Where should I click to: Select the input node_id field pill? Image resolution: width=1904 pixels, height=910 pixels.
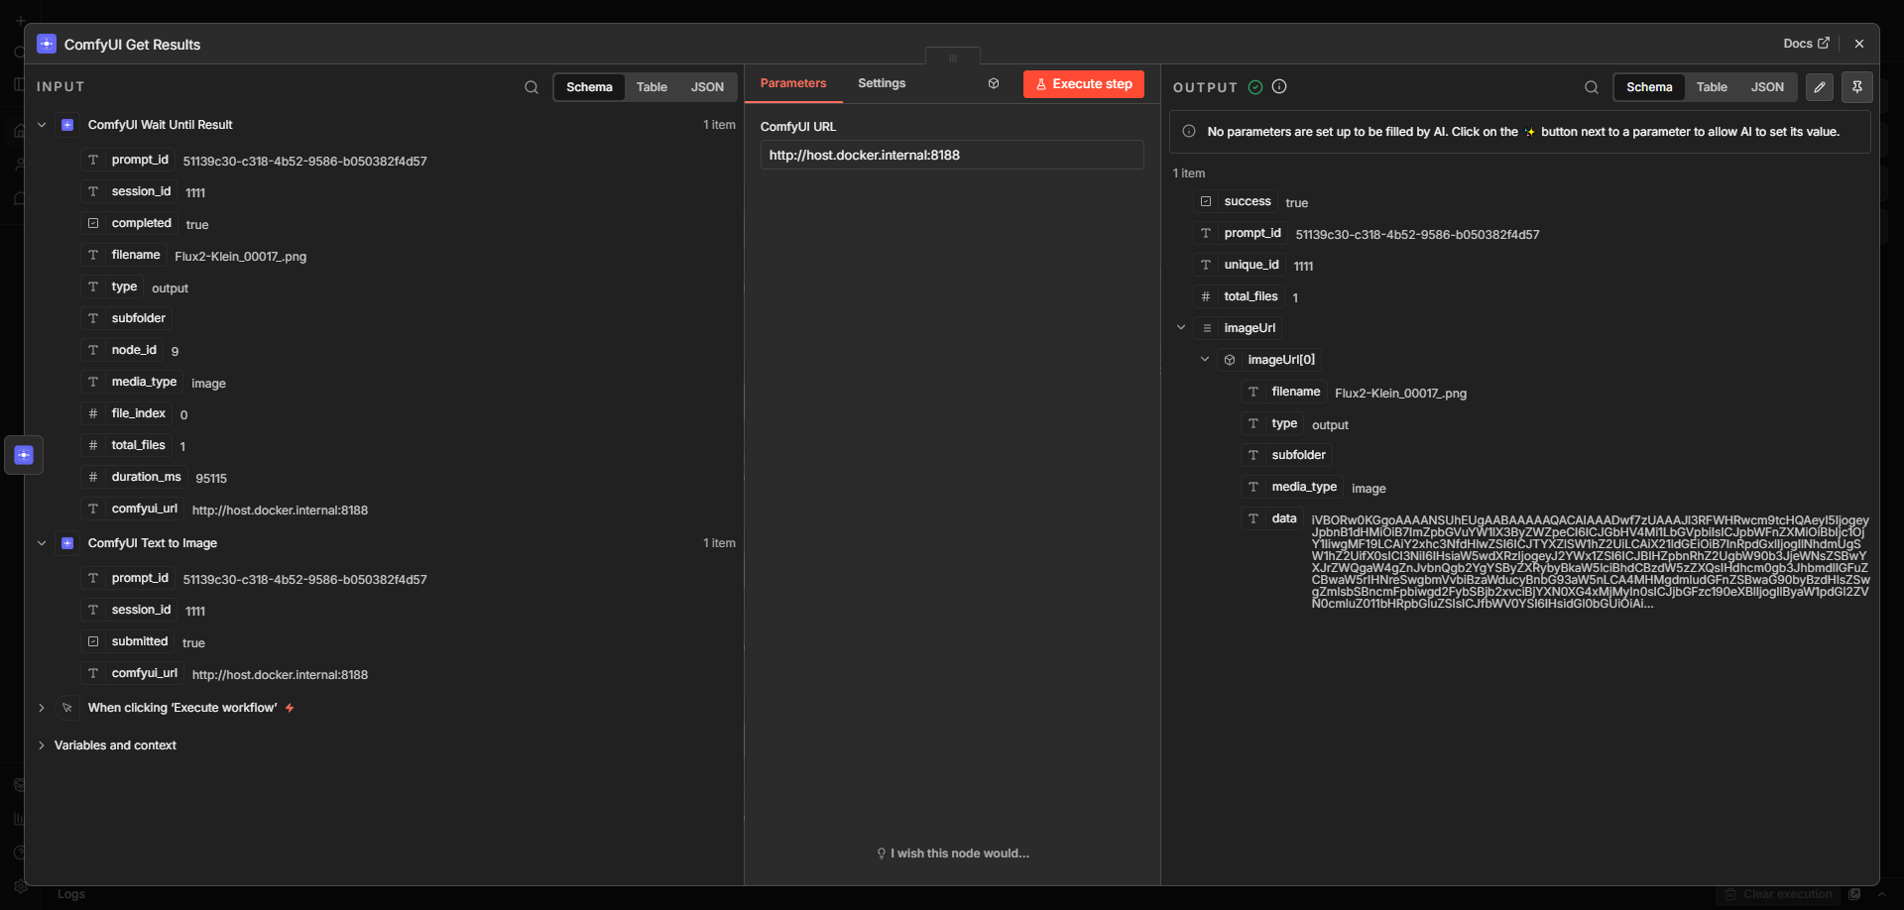pos(123,351)
